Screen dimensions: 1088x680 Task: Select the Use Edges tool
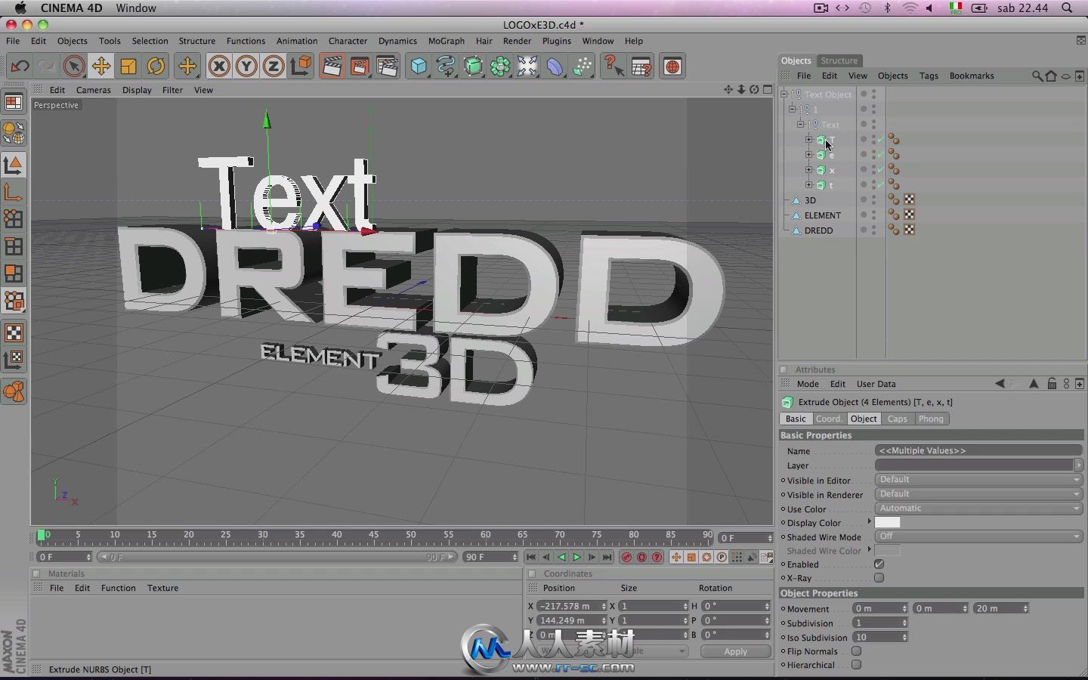click(14, 246)
